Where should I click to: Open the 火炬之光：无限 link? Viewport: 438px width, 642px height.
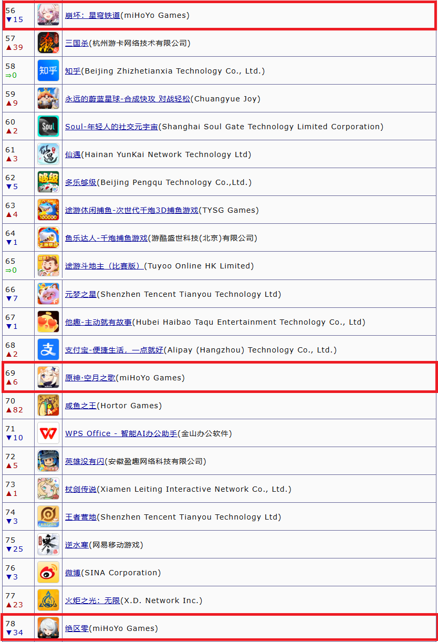(92, 600)
